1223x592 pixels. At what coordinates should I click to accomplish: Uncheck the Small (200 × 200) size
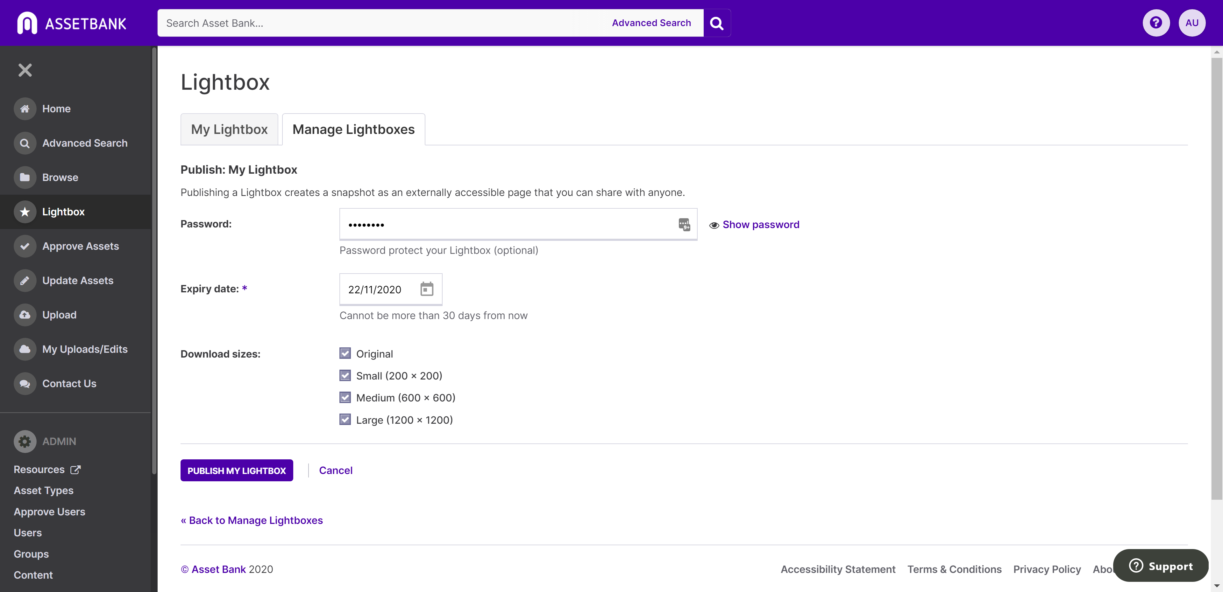pyautogui.click(x=345, y=375)
